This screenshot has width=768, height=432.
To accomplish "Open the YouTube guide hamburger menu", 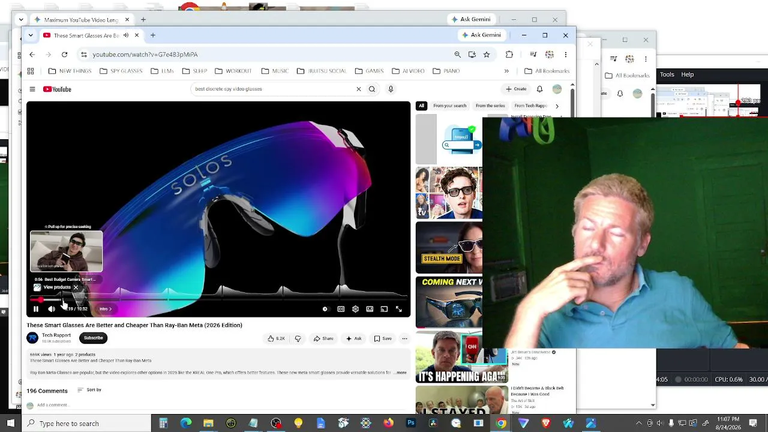I will click(x=32, y=89).
